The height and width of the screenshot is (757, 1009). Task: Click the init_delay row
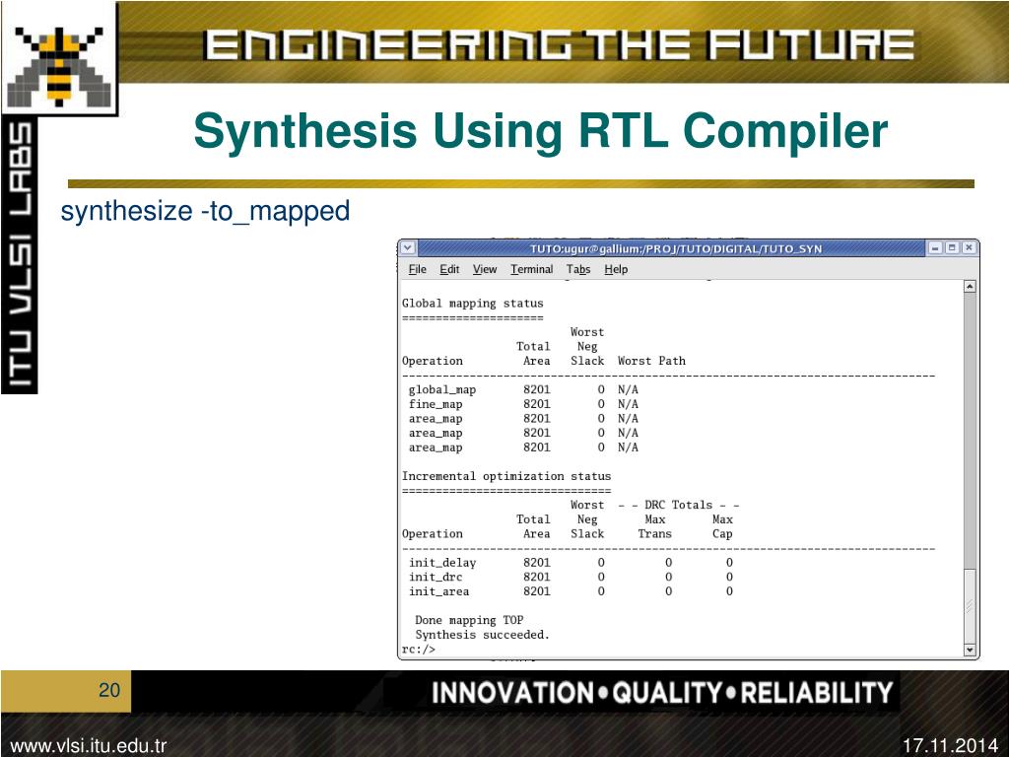(x=571, y=563)
